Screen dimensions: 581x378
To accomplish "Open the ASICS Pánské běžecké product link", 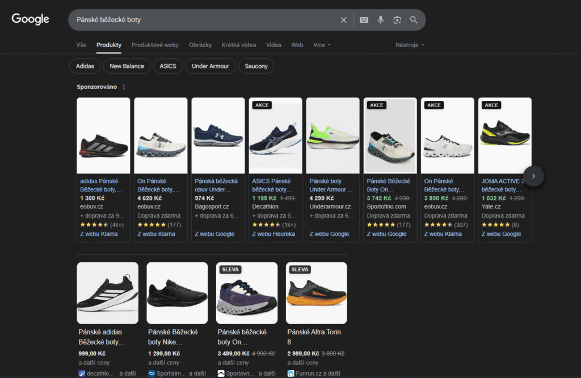I will [272, 185].
